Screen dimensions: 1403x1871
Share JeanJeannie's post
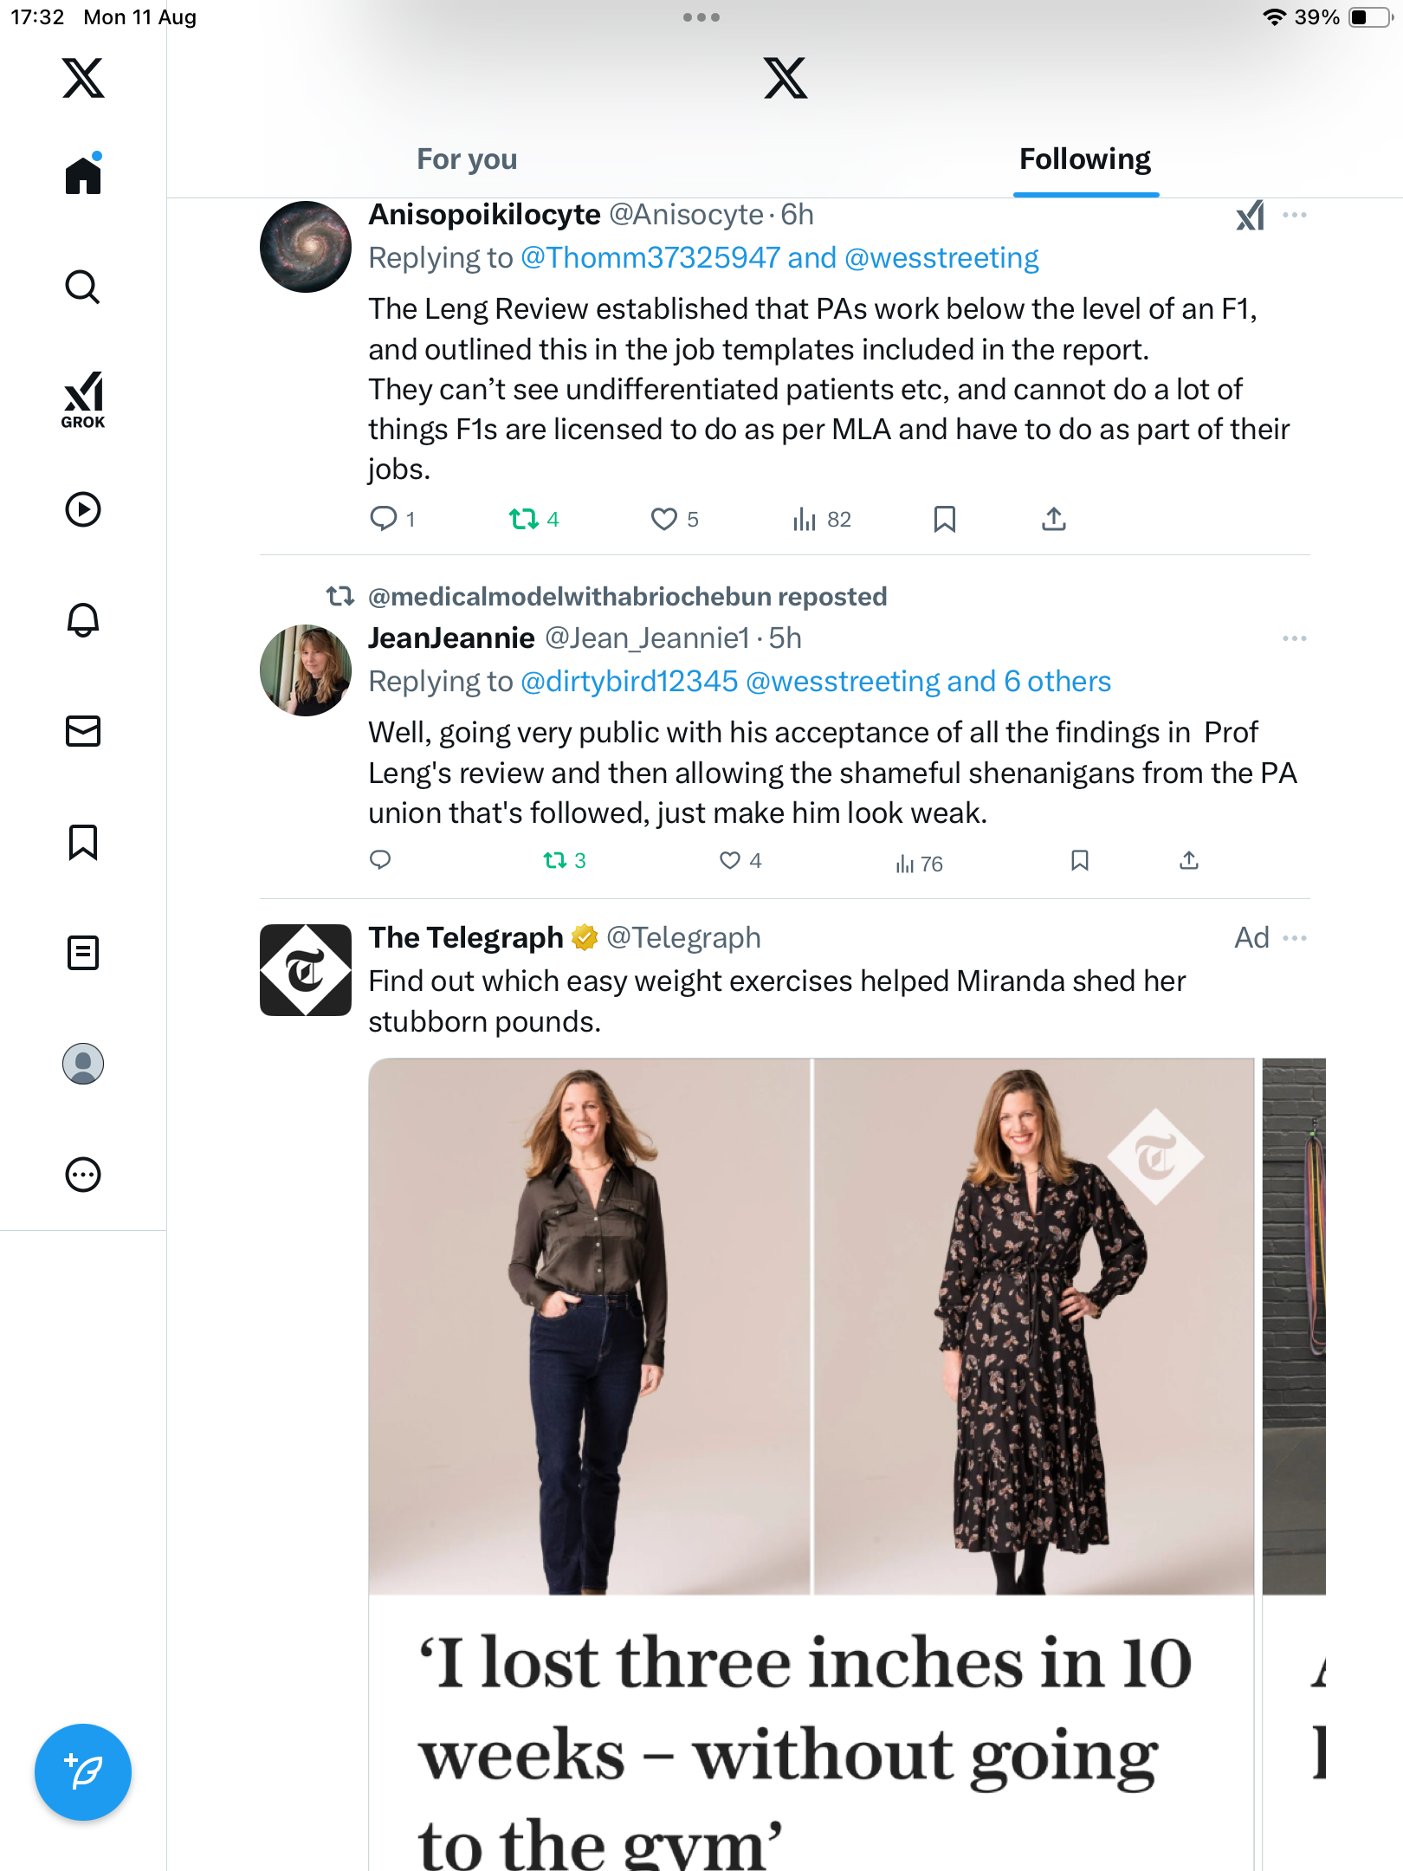click(1189, 860)
